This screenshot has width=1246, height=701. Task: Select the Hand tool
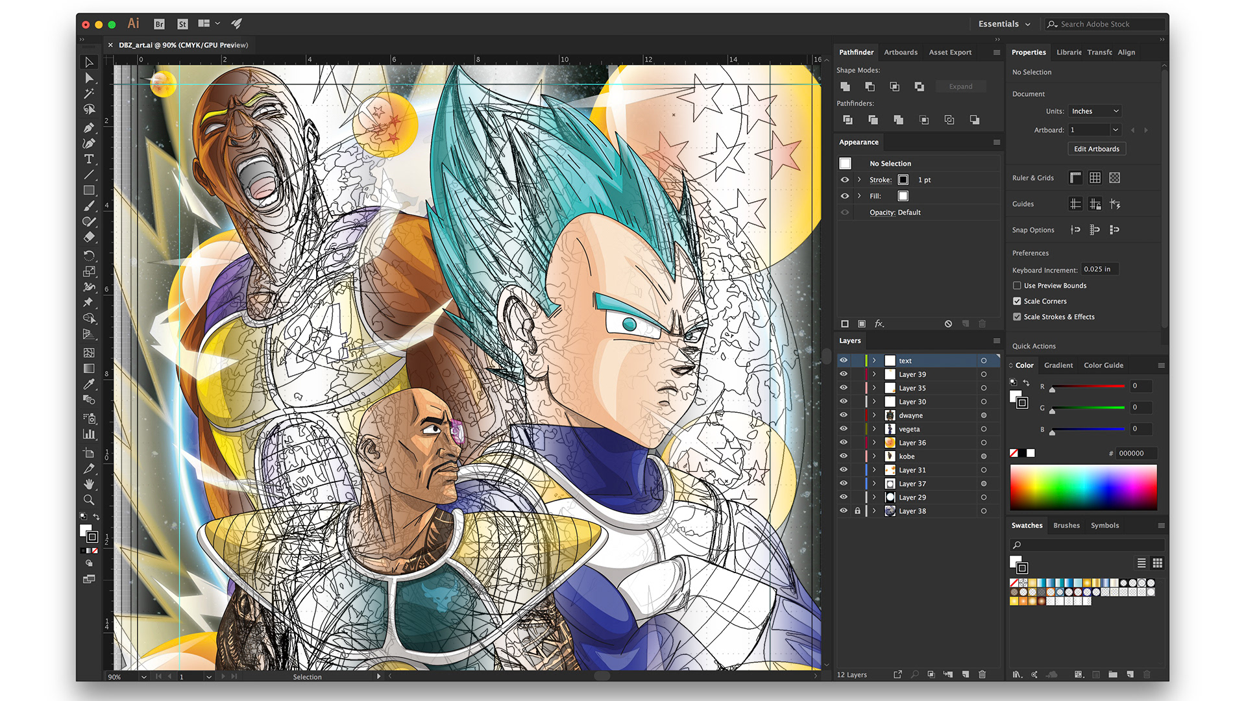89,484
